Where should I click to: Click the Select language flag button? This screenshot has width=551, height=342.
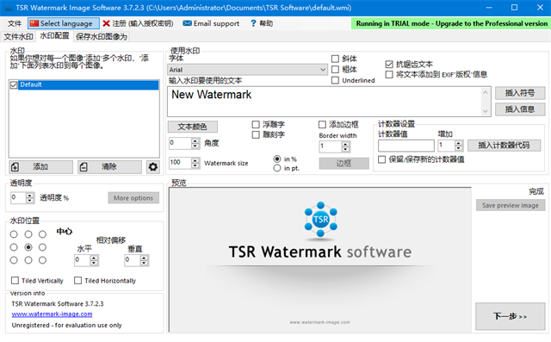click(x=63, y=23)
